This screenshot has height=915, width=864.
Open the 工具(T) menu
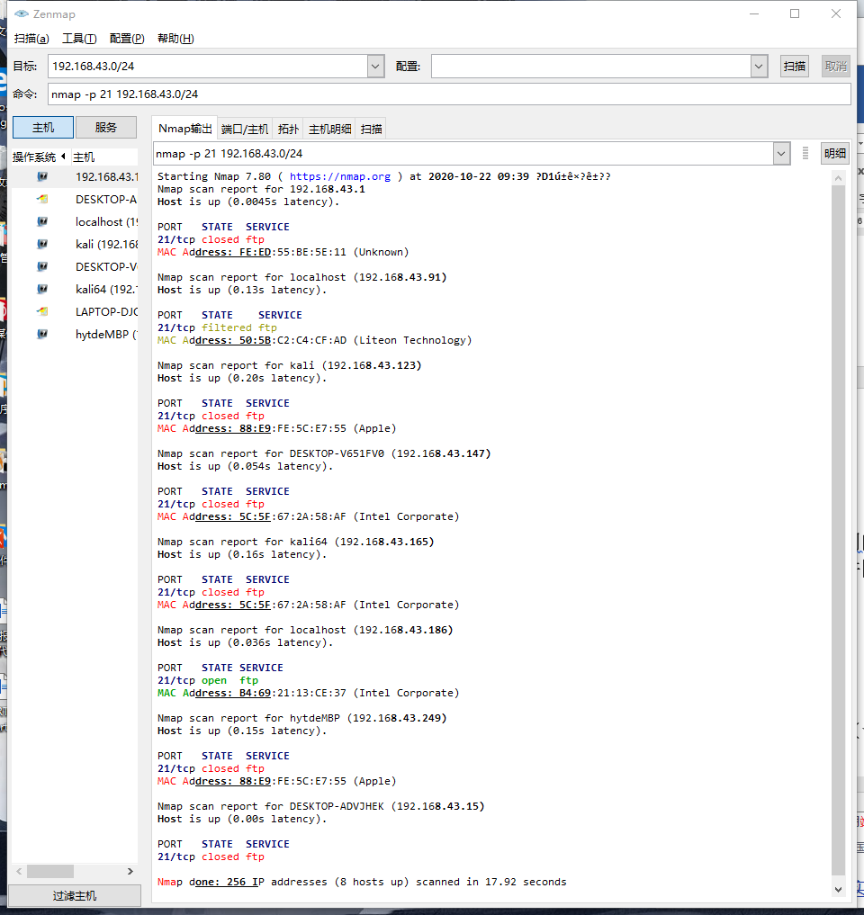[x=79, y=39]
